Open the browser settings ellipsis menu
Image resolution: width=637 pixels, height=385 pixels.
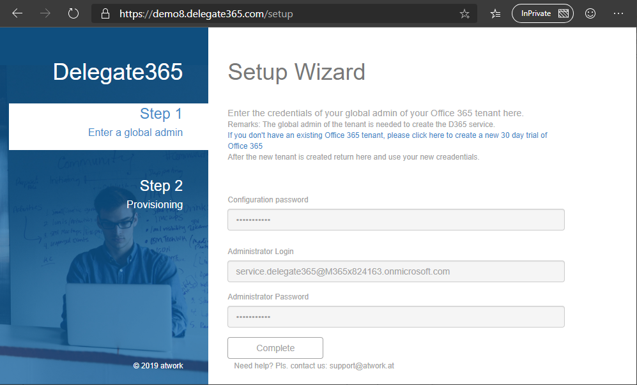click(x=618, y=13)
